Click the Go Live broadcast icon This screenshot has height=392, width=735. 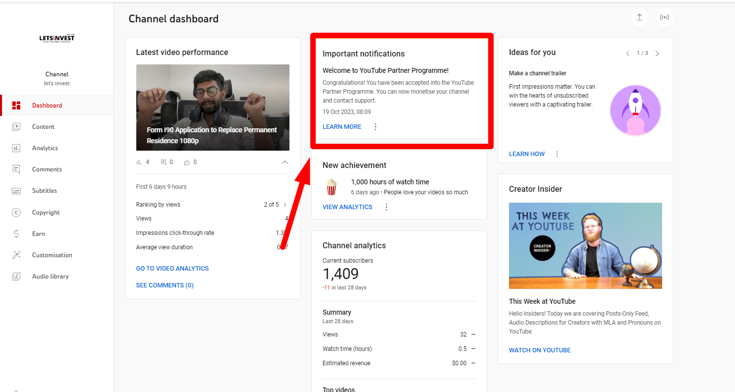click(x=664, y=17)
